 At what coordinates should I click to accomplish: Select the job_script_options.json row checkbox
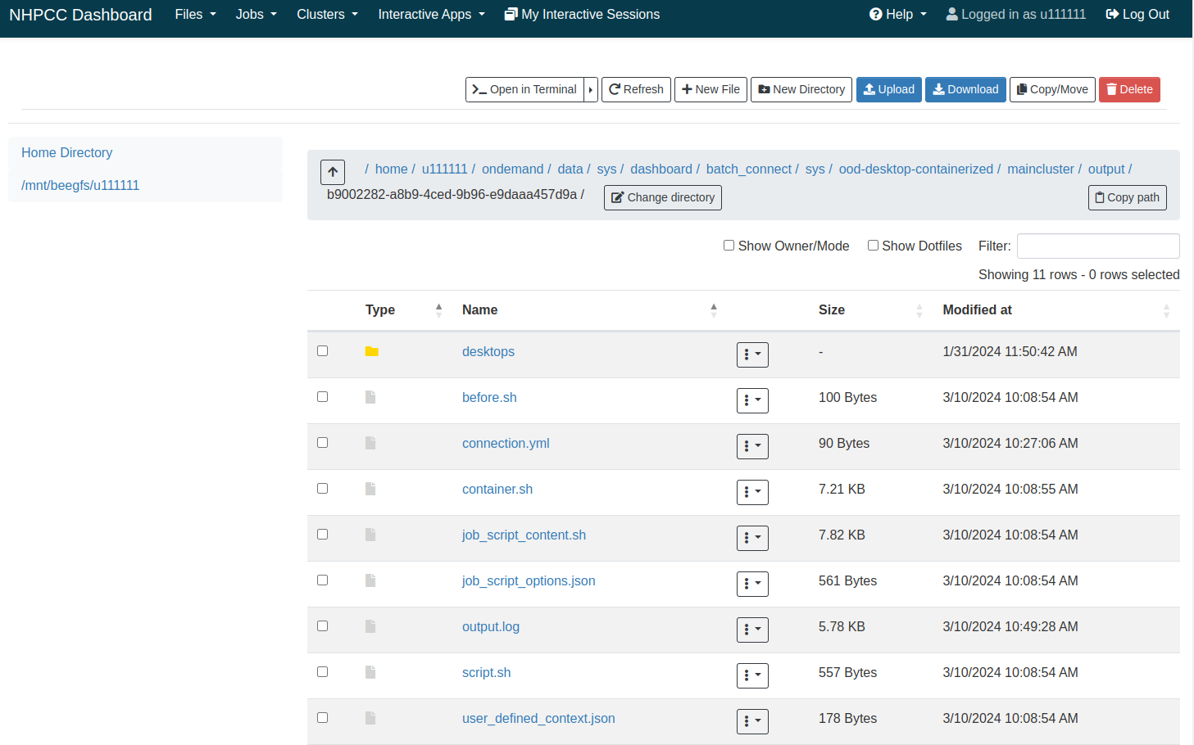[323, 580]
